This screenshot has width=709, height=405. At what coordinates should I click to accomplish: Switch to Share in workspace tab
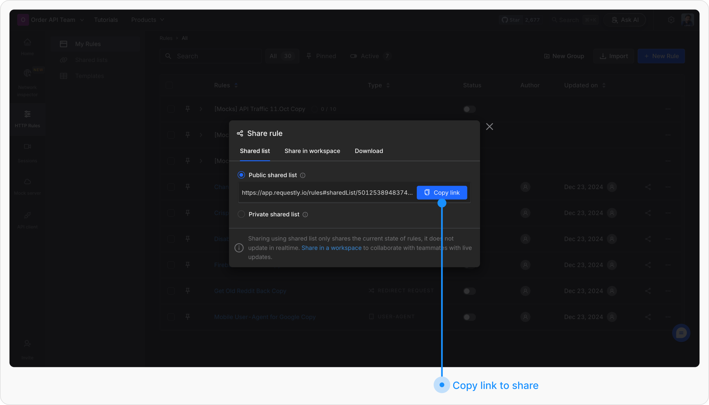coord(312,151)
